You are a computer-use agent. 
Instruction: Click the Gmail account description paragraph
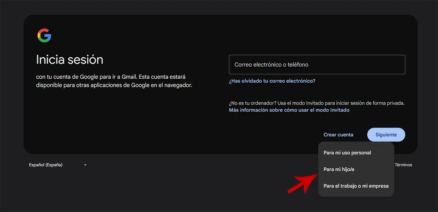click(x=114, y=81)
